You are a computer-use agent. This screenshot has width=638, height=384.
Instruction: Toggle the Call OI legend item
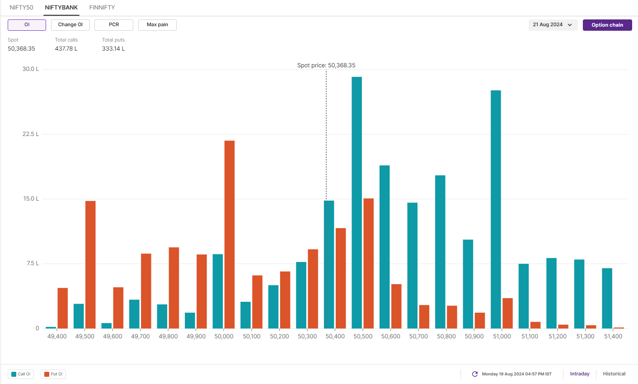click(x=21, y=374)
